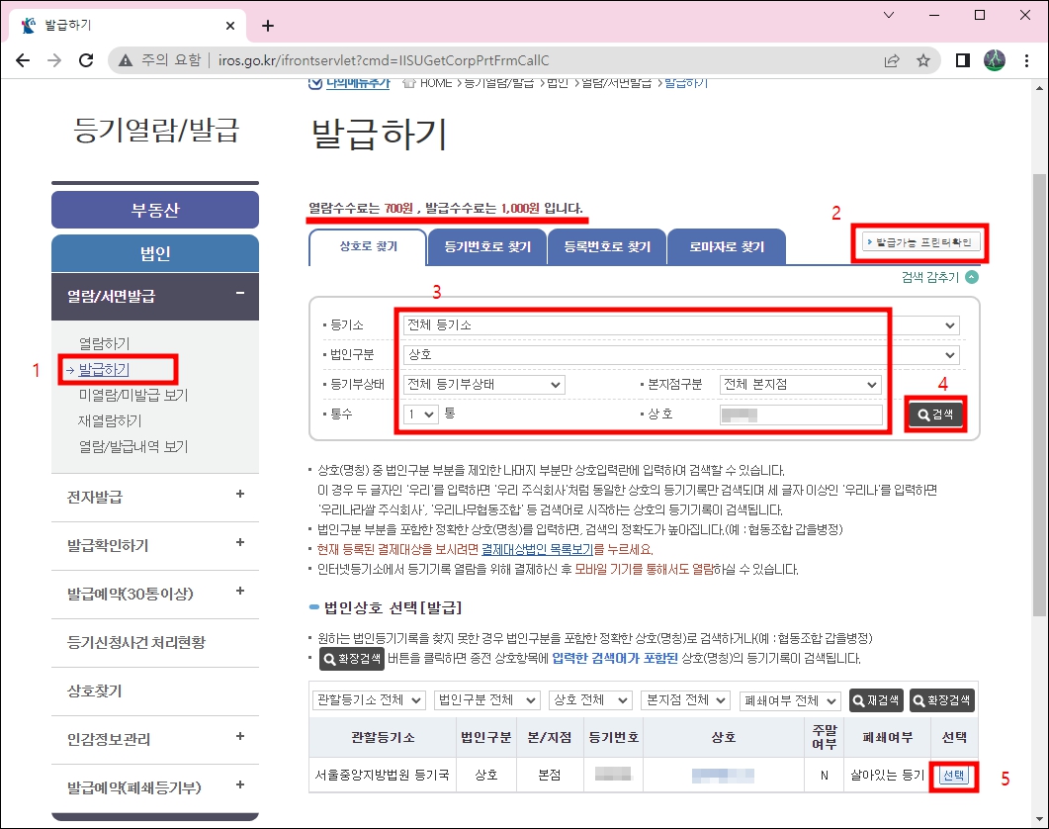Image resolution: width=1049 pixels, height=829 pixels.
Task: Click the 발급가능 프린터확인 button
Action: [x=919, y=242]
